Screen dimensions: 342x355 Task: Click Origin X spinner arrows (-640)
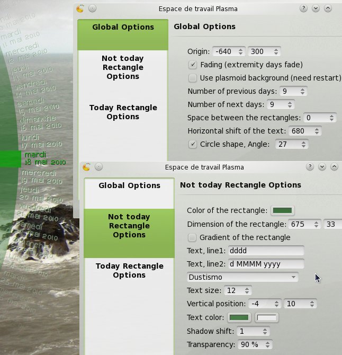(x=241, y=51)
